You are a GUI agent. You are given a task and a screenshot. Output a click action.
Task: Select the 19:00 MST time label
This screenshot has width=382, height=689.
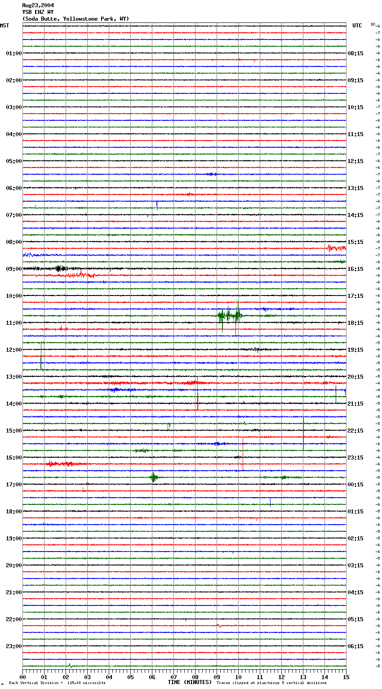pyautogui.click(x=14, y=539)
